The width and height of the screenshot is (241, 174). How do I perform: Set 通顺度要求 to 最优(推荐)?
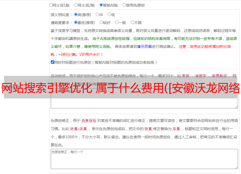coord(76,22)
